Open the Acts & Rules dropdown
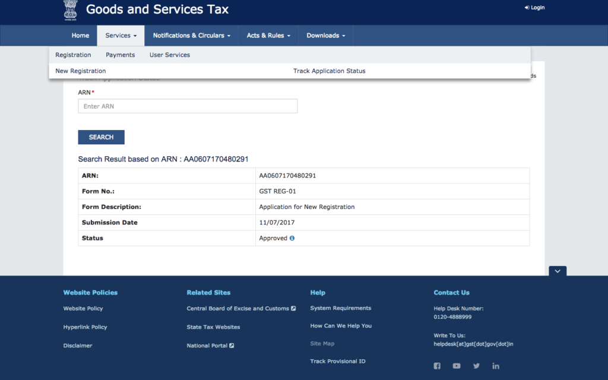 click(x=268, y=36)
